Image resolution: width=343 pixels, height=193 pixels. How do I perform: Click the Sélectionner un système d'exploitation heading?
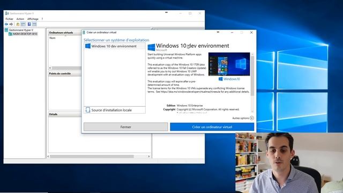tap(116, 40)
